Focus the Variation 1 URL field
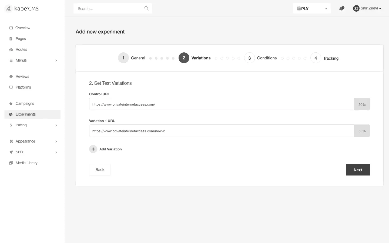The width and height of the screenshot is (389, 243). coord(222,131)
